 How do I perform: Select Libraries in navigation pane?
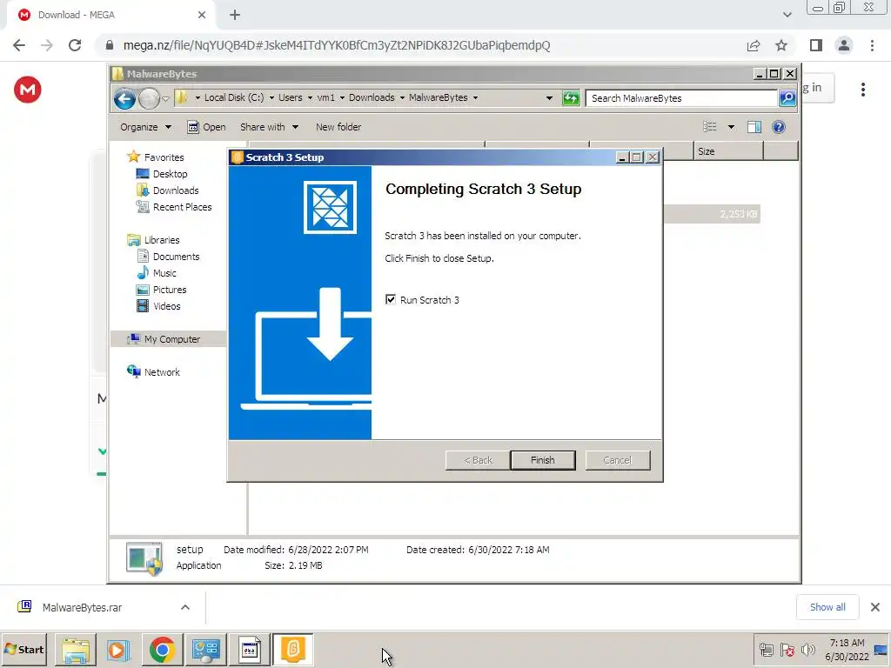click(161, 240)
